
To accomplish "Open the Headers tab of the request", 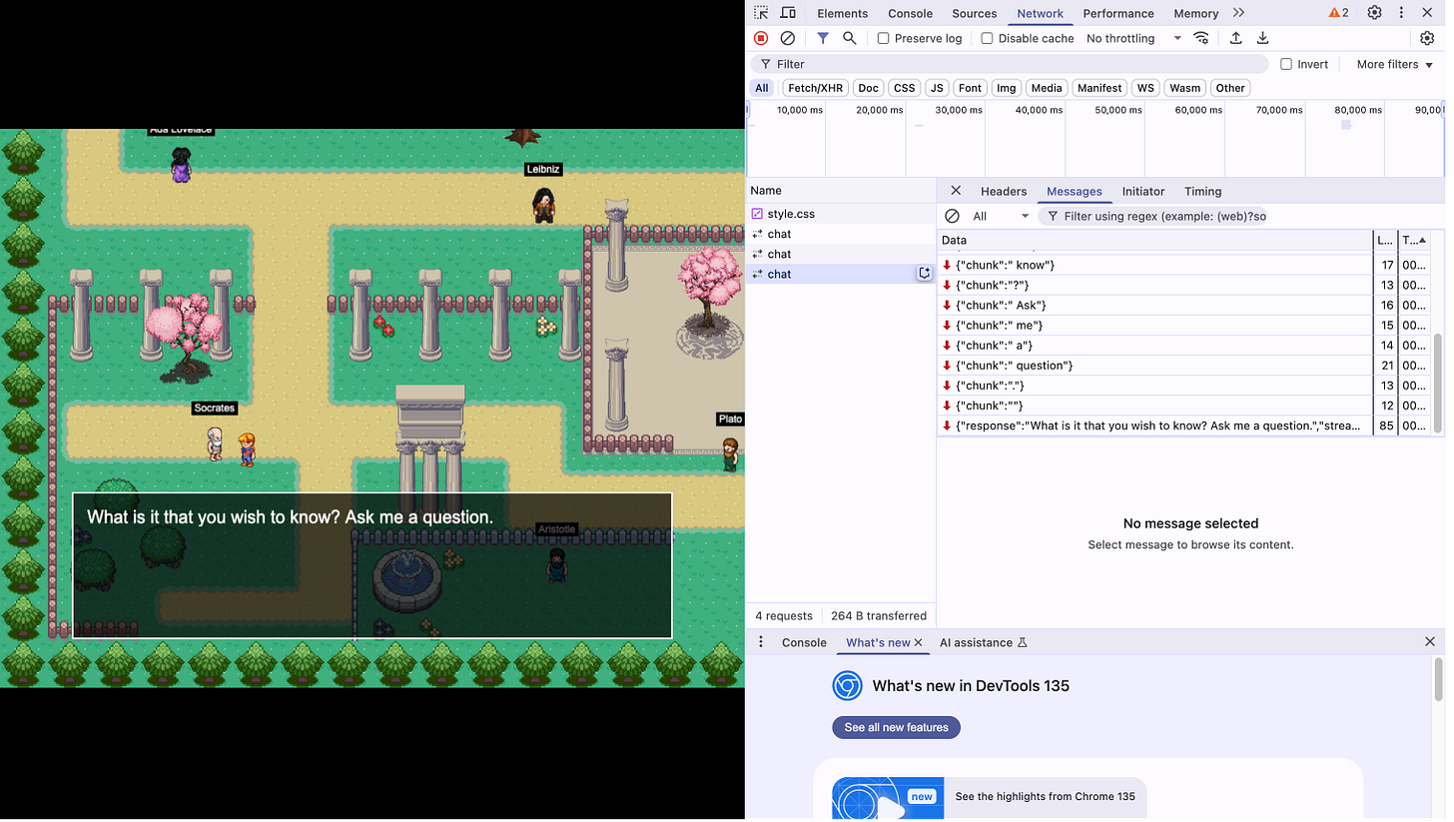I will tap(1004, 191).
